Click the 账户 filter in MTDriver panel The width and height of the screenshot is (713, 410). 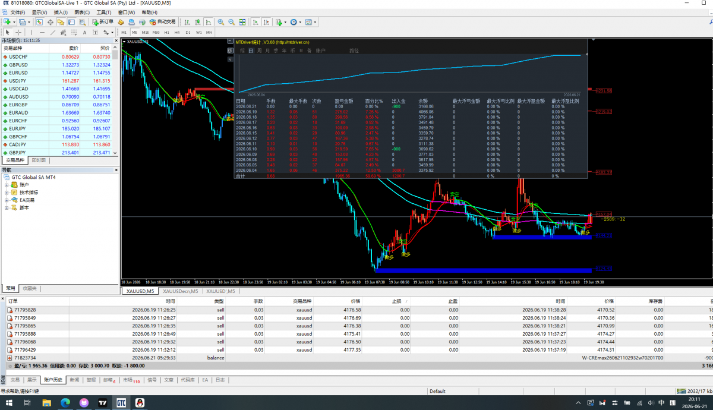(x=320, y=51)
